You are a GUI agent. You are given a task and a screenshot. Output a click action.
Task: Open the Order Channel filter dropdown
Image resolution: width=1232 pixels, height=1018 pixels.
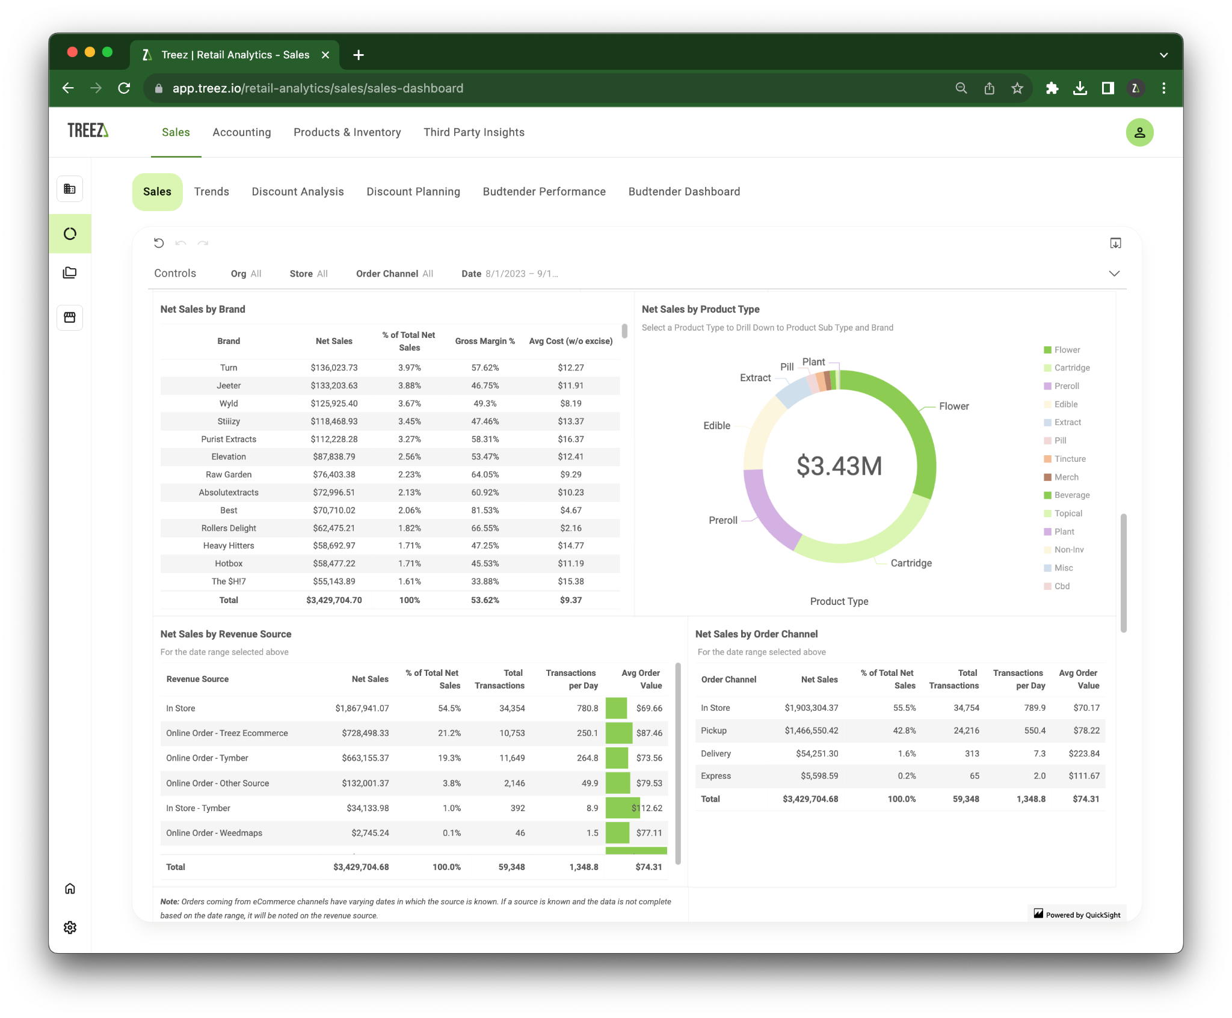point(395,274)
